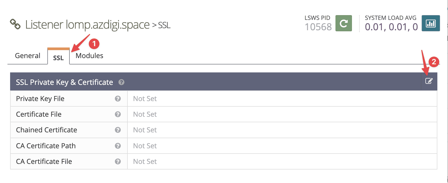Click the system load average values
The image size is (448, 183).
click(391, 27)
